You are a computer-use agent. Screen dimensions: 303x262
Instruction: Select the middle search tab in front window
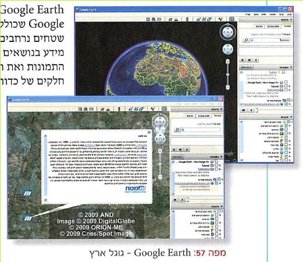pos(204,116)
